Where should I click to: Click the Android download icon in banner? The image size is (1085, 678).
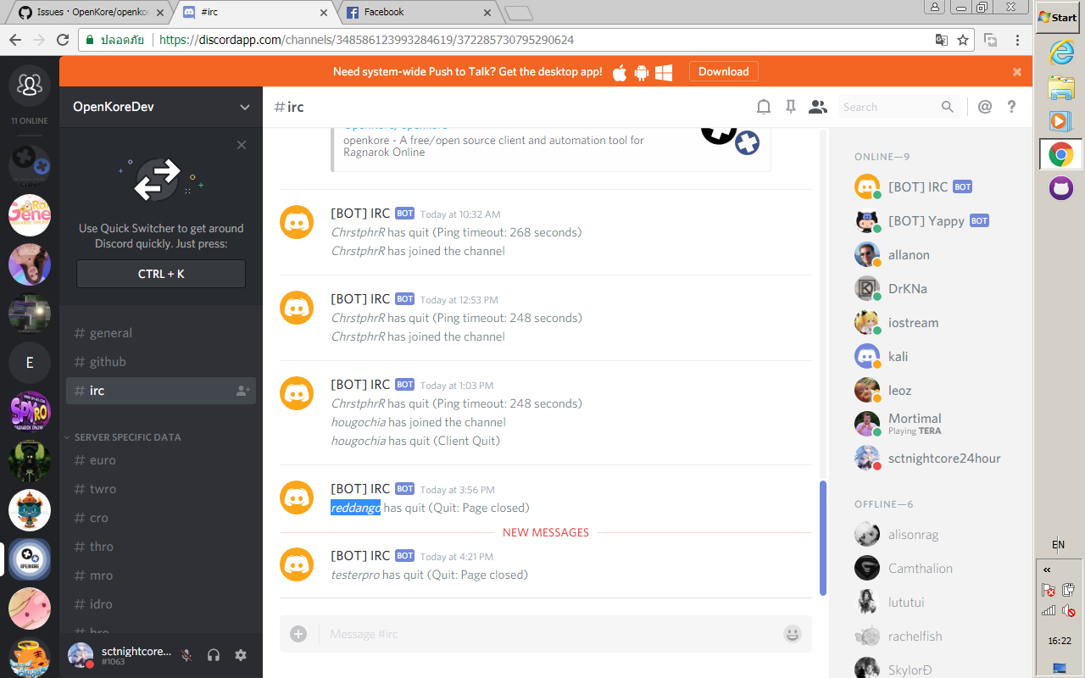pos(642,73)
